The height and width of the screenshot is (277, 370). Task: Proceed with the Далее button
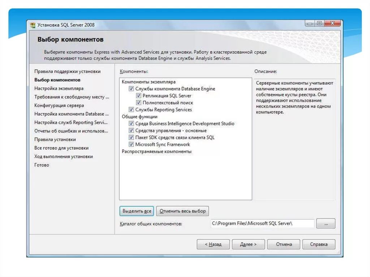[x=248, y=244]
